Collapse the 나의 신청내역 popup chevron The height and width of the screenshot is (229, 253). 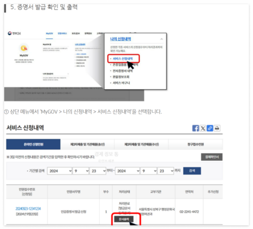[x=161, y=39]
